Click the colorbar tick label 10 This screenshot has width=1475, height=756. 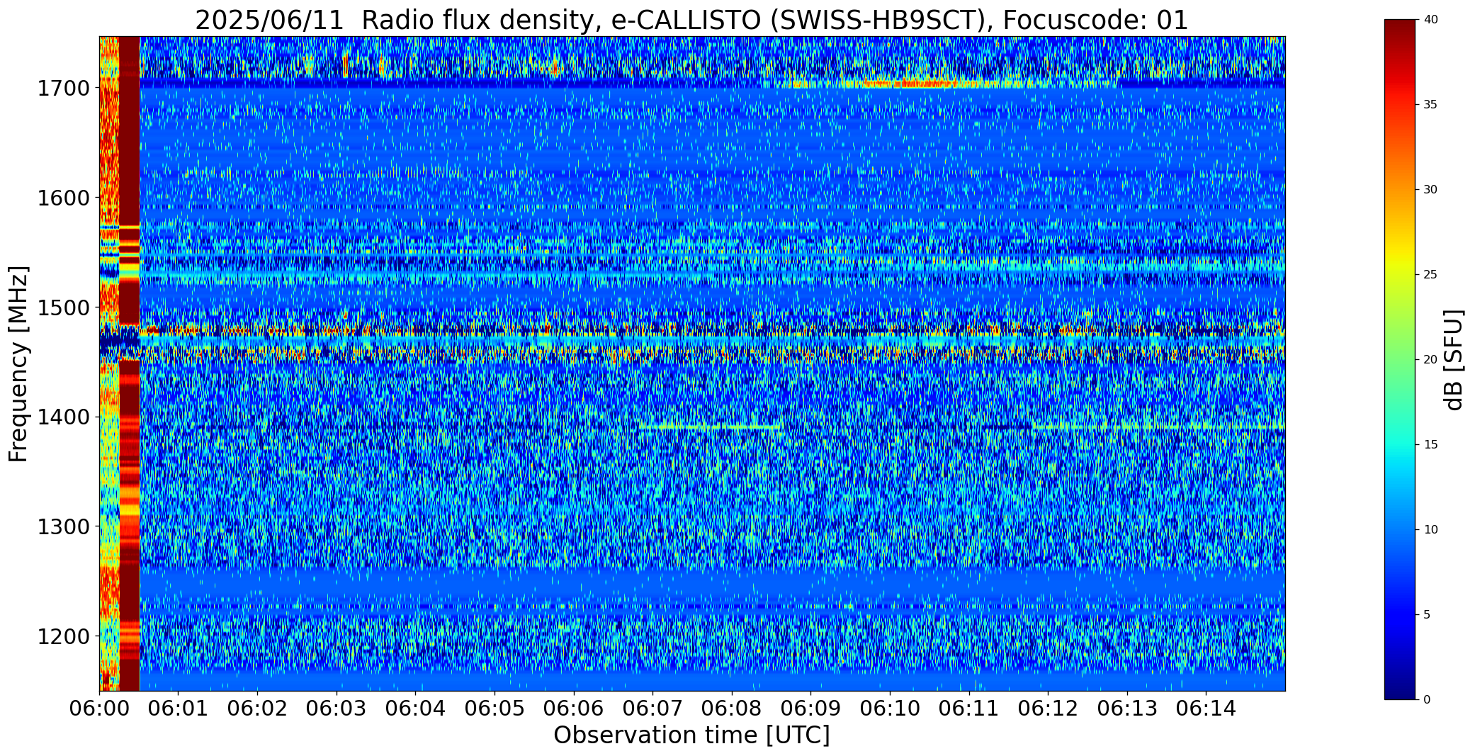[x=1430, y=529]
